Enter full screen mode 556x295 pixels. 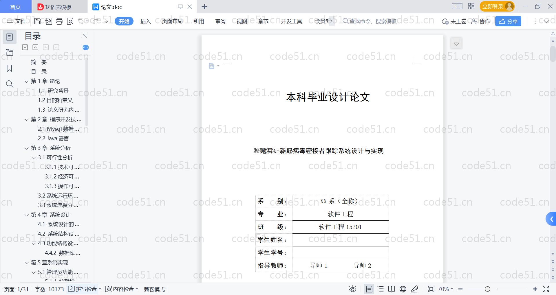tap(546, 289)
